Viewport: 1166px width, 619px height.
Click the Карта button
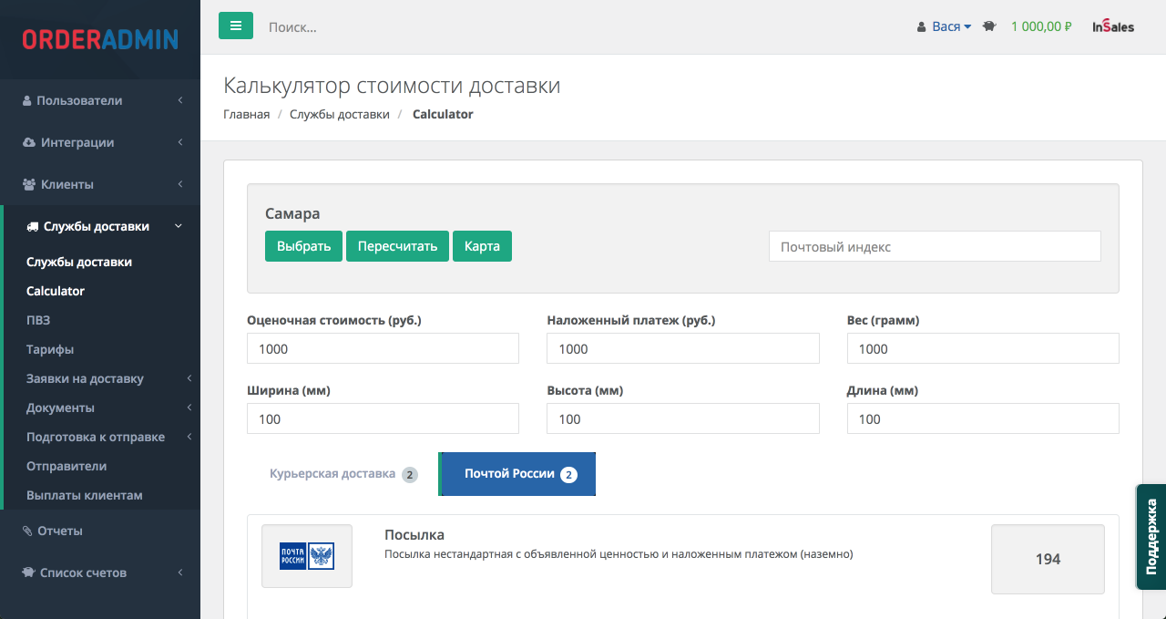coord(482,246)
